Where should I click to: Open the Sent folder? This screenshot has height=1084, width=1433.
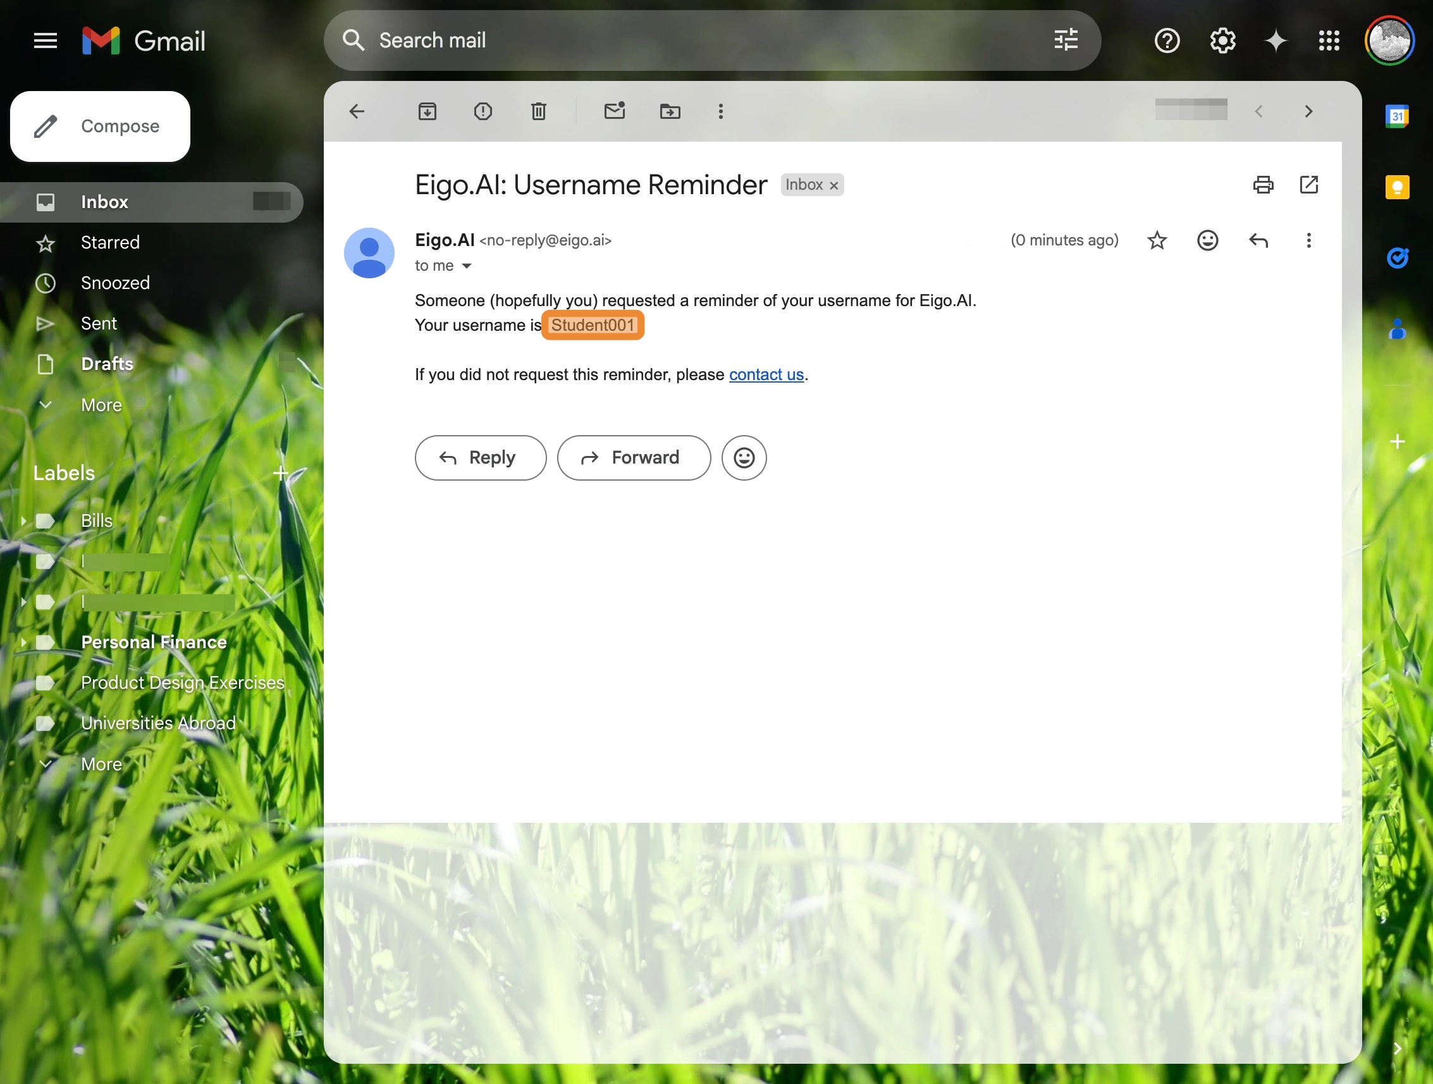[x=151, y=324]
